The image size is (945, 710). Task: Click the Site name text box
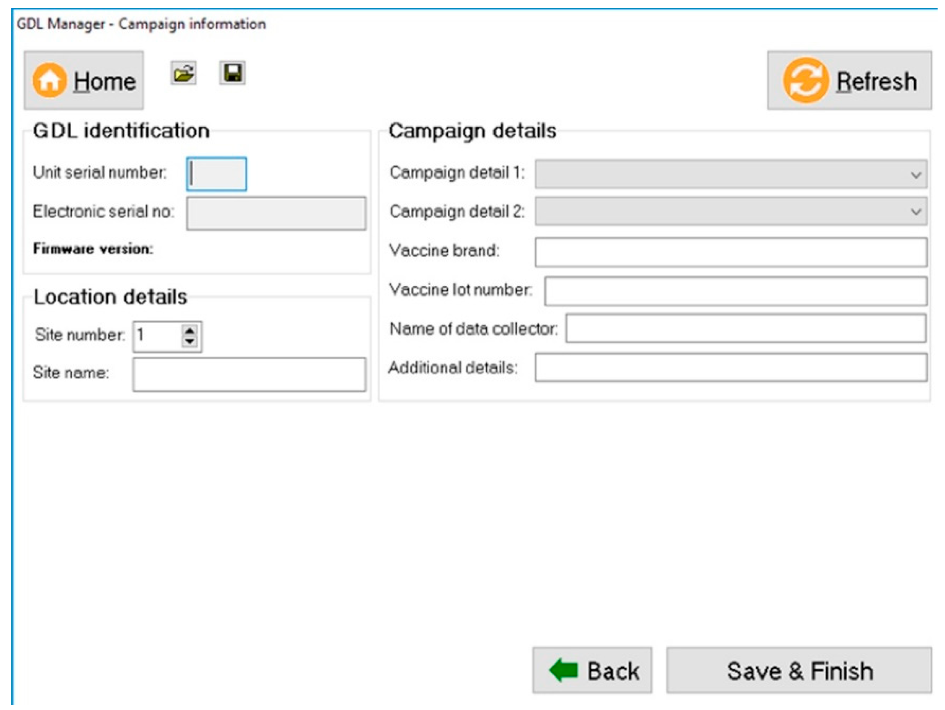[x=249, y=375]
